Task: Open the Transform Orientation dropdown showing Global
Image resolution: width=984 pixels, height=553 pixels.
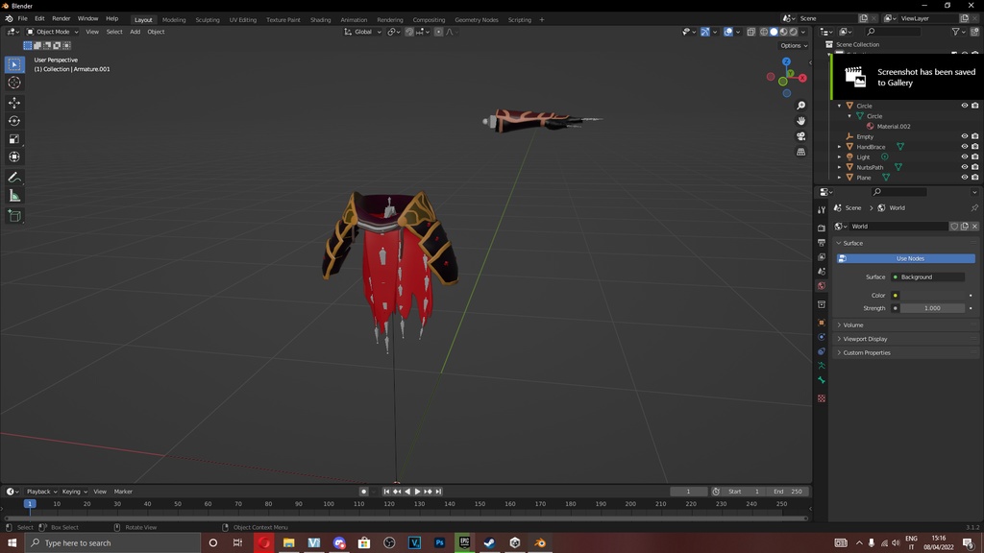Action: [x=362, y=32]
